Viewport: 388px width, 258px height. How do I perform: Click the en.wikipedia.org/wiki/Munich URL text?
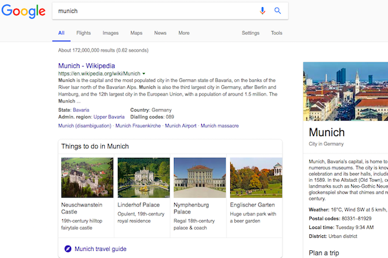(99, 74)
